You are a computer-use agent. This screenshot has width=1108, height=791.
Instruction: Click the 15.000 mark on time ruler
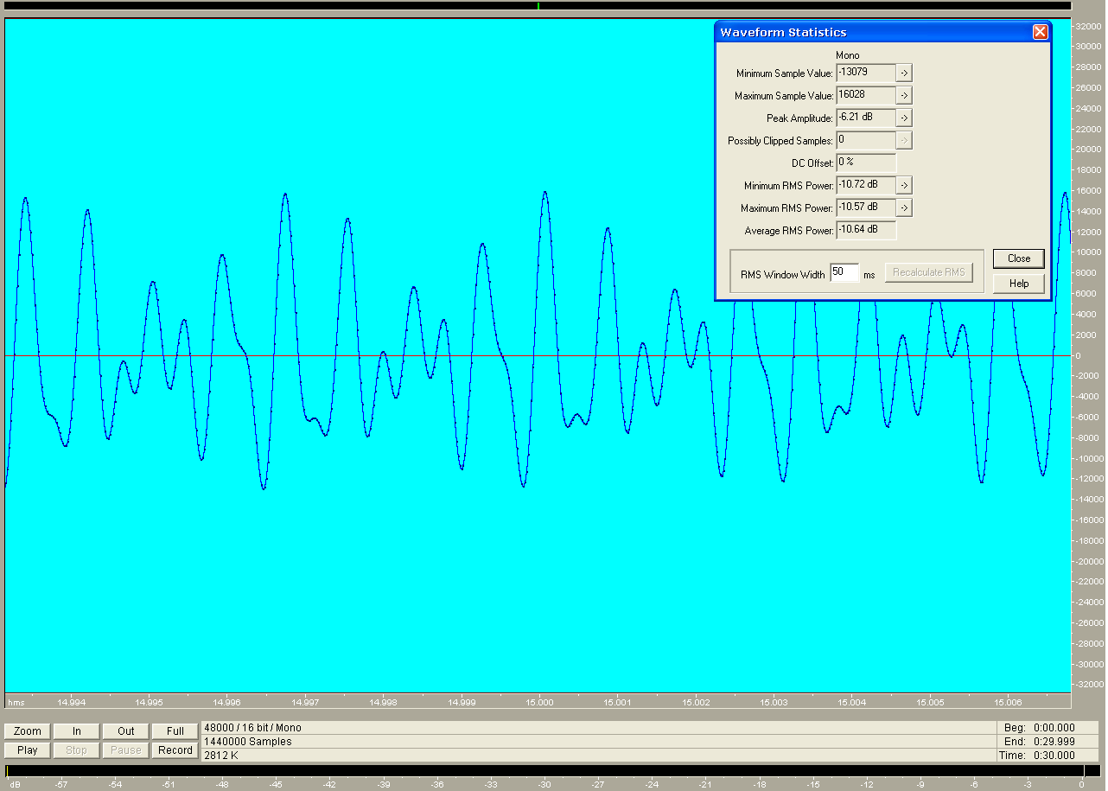click(539, 702)
